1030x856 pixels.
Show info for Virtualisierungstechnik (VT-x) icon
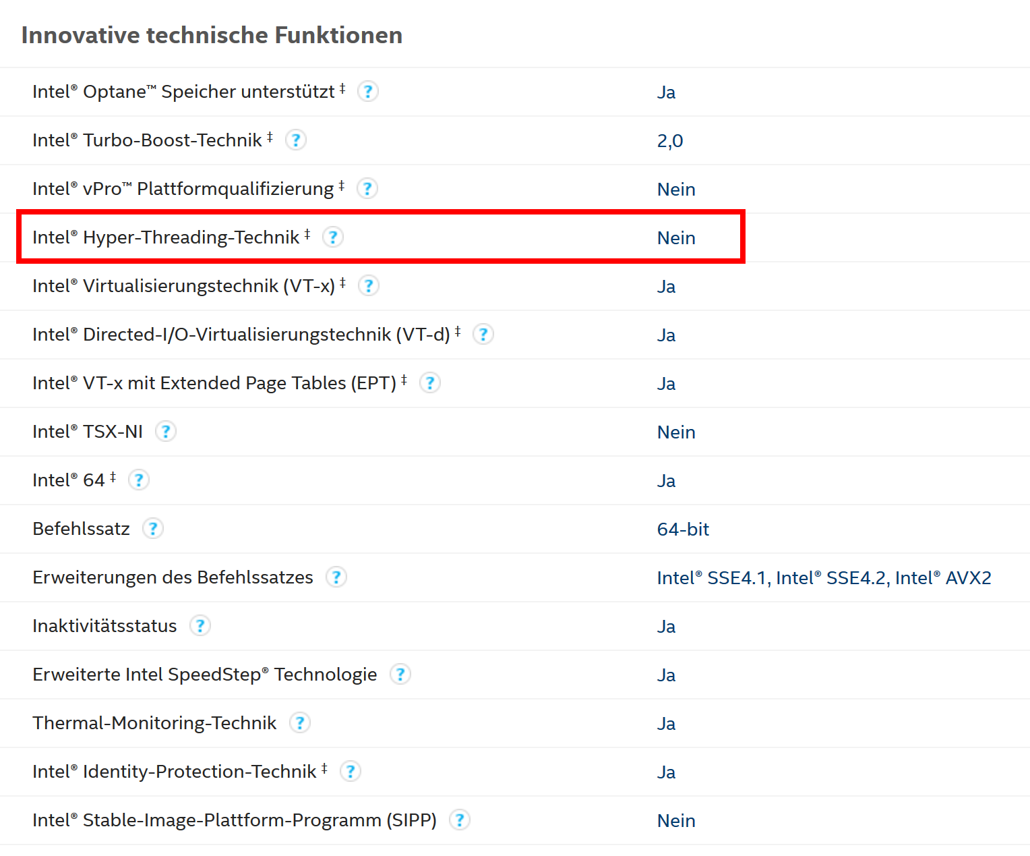tap(368, 285)
